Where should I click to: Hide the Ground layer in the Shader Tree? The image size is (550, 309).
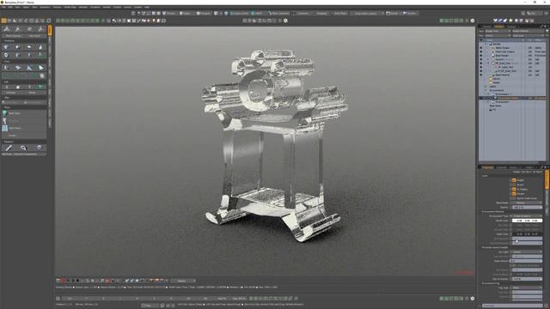coord(481,59)
